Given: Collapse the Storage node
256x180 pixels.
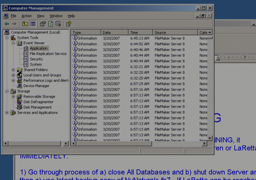Looking at the screenshot, I should (x=7, y=91).
